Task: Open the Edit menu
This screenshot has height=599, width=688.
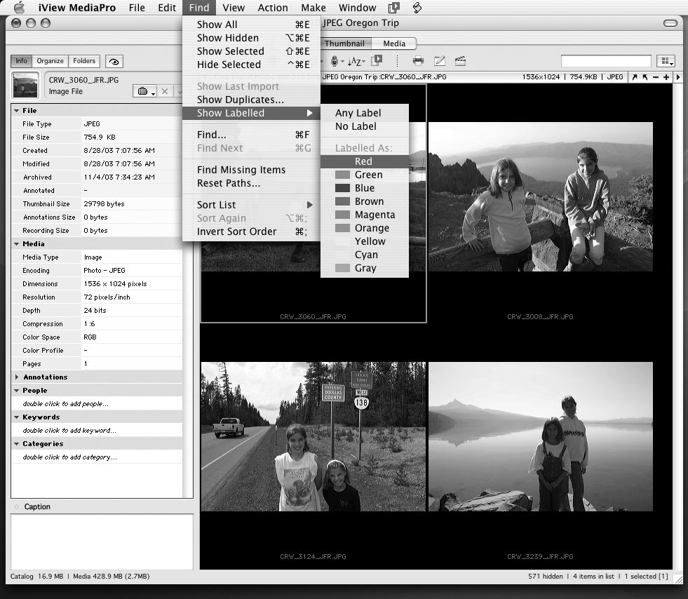Action: [167, 8]
